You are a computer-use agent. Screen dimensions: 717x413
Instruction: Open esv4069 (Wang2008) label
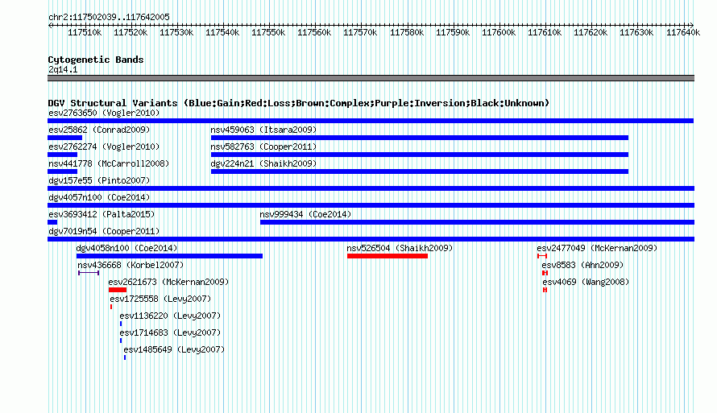(586, 282)
